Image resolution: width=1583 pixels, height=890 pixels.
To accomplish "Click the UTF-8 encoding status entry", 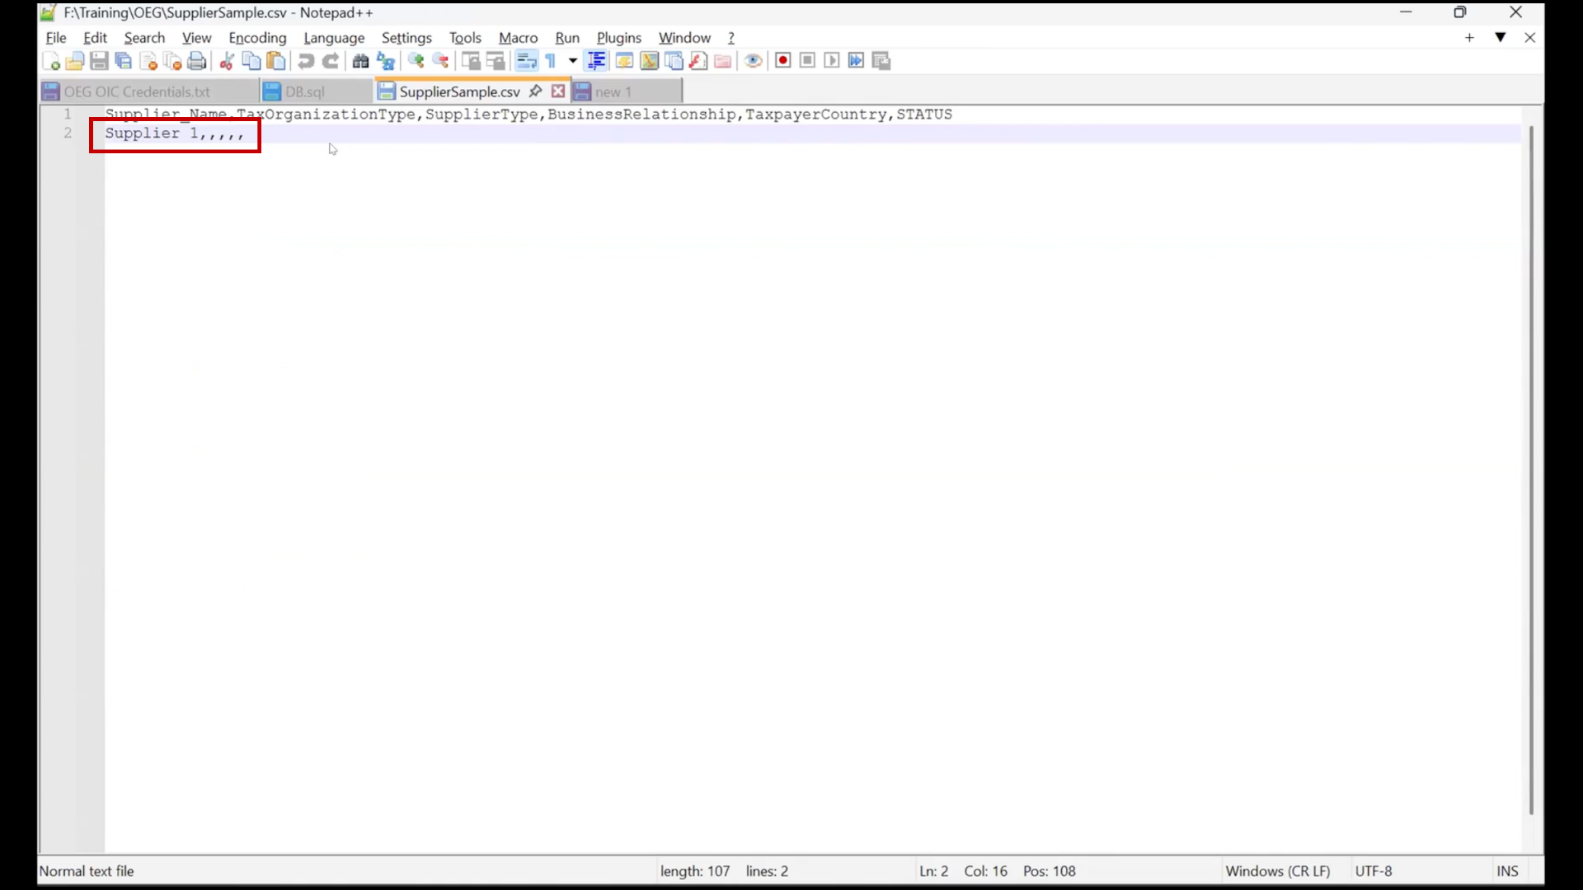I will [1374, 871].
